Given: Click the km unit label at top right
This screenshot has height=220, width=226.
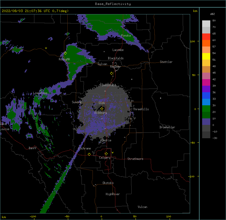Looking at the screenshot, I should point(195,11).
